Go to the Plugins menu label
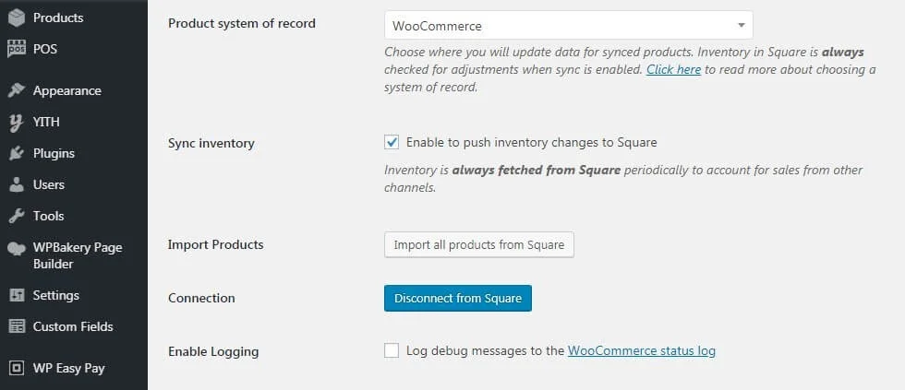This screenshot has width=905, height=390. point(54,153)
